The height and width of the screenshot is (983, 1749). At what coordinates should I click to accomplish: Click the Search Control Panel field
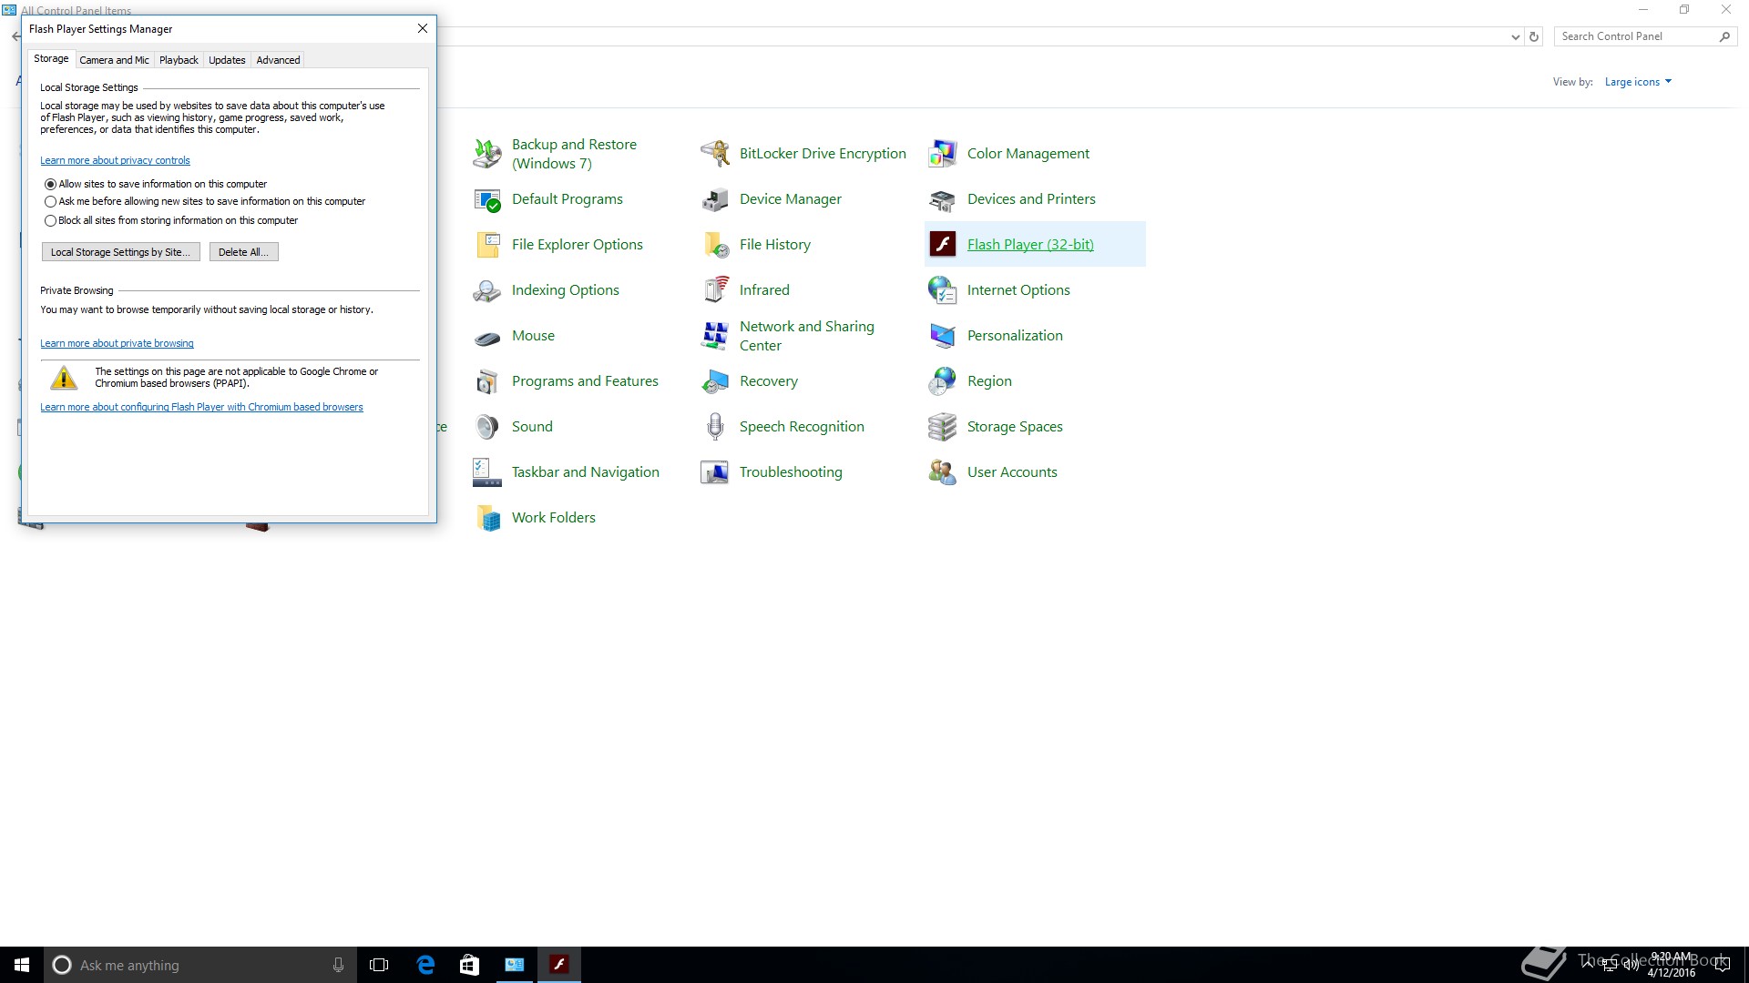pyautogui.click(x=1636, y=36)
